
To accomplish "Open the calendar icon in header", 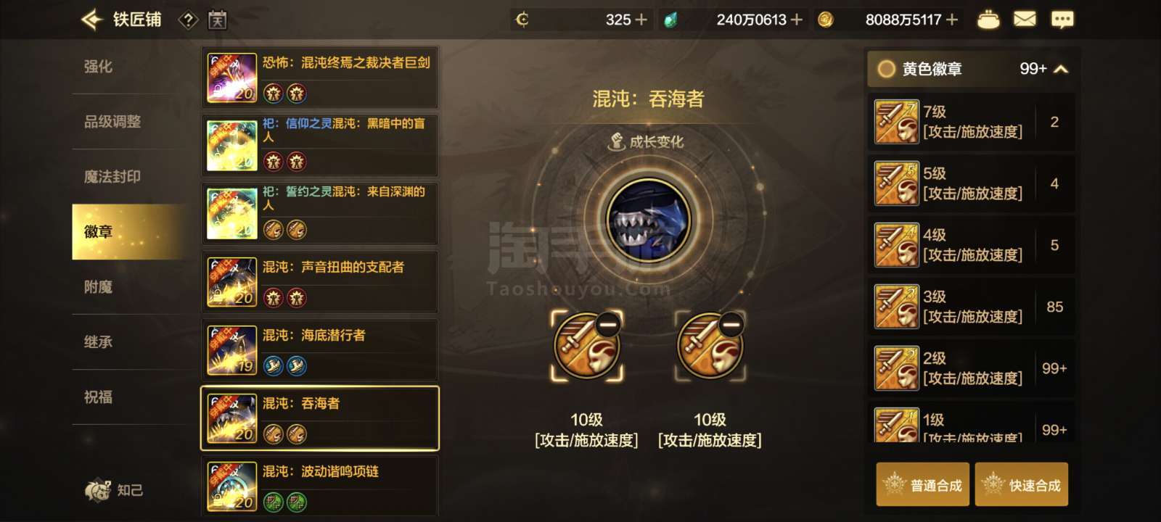I will click(218, 20).
